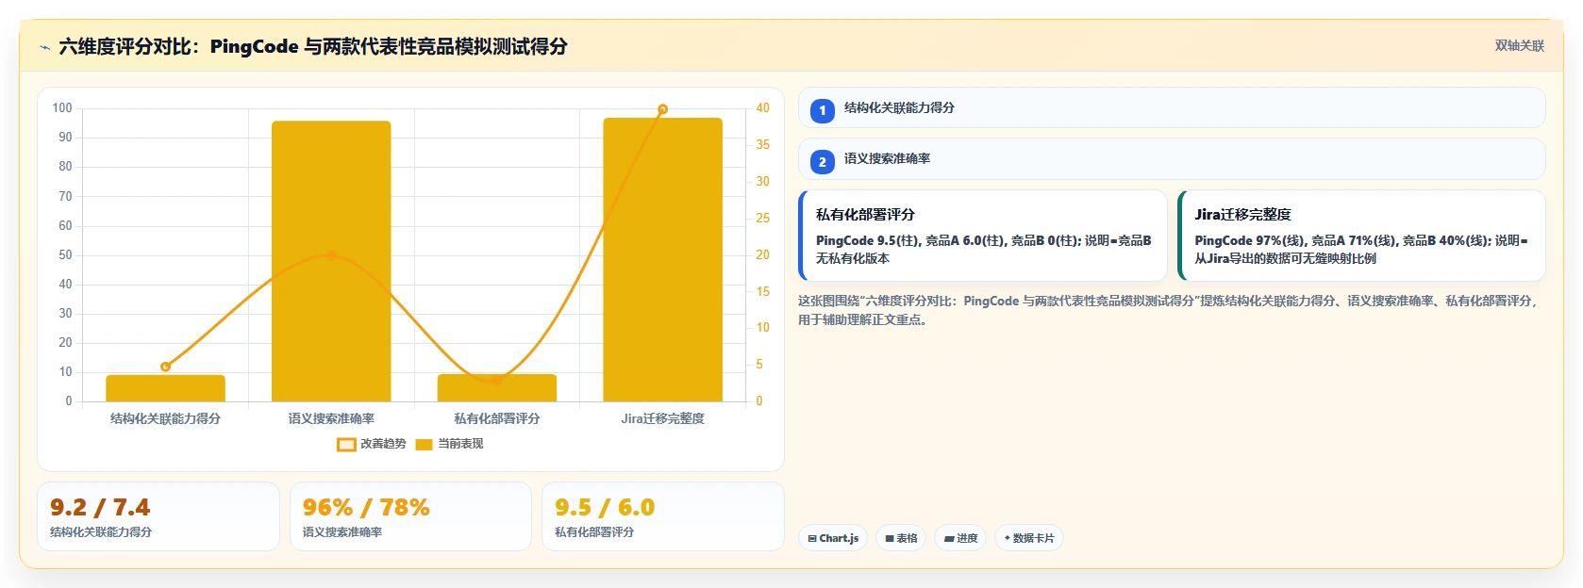The image size is (1583, 588).
Task: Click the 表格 tag
Action: point(901,538)
